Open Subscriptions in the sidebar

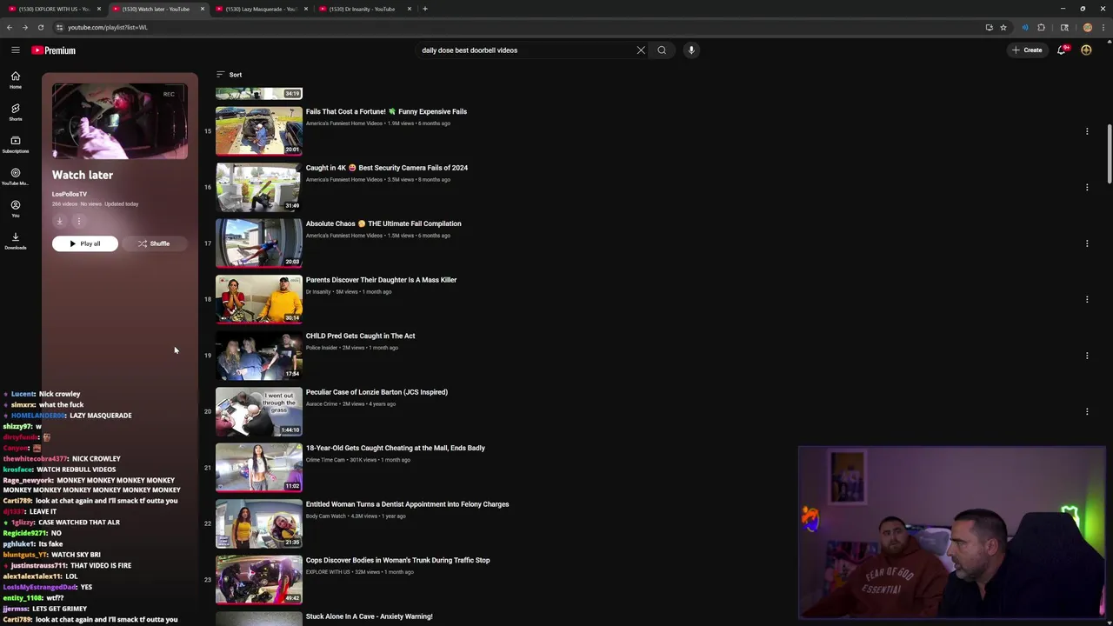pos(16,144)
